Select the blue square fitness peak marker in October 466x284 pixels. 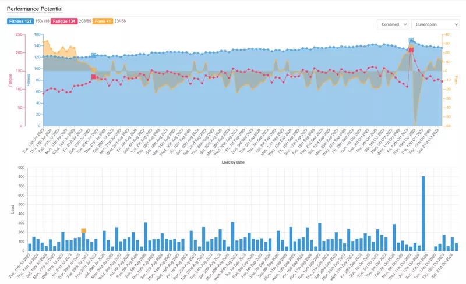[411, 40]
